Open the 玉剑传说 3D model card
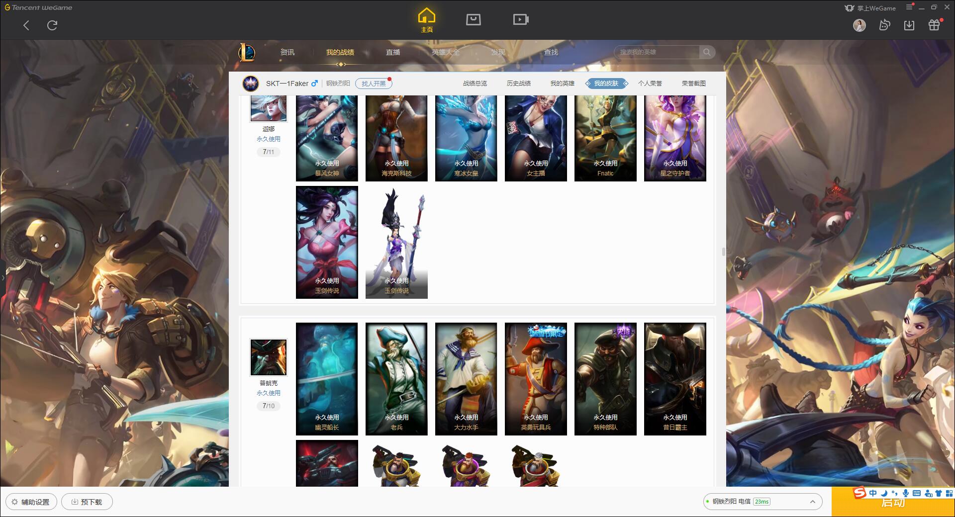955x517 pixels. (396, 243)
